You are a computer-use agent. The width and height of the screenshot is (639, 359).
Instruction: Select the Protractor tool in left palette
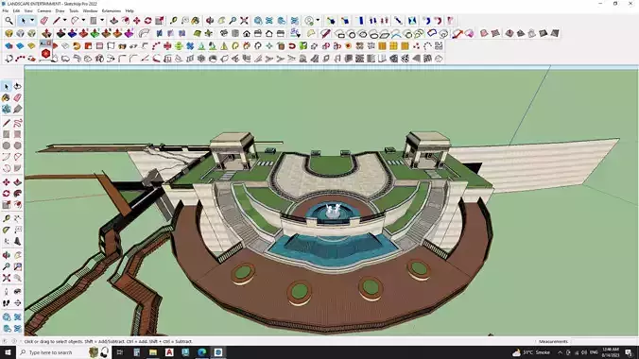click(6, 231)
